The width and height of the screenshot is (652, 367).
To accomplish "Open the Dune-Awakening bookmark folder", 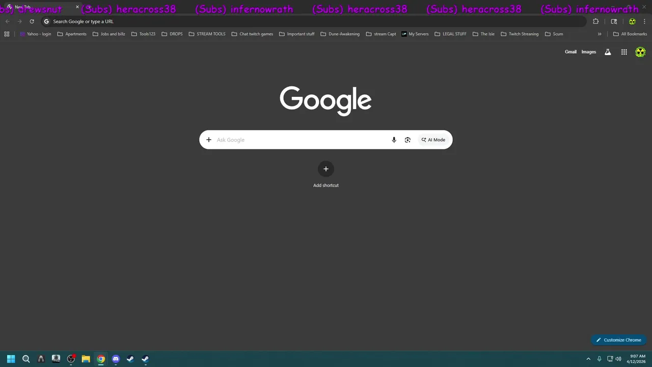I will [x=340, y=34].
